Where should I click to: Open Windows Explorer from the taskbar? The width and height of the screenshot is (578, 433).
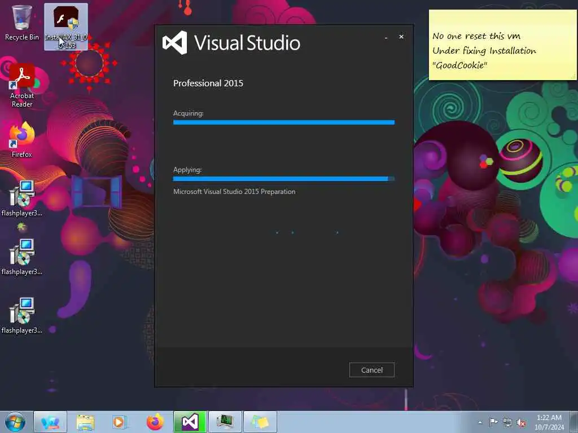[x=85, y=422]
